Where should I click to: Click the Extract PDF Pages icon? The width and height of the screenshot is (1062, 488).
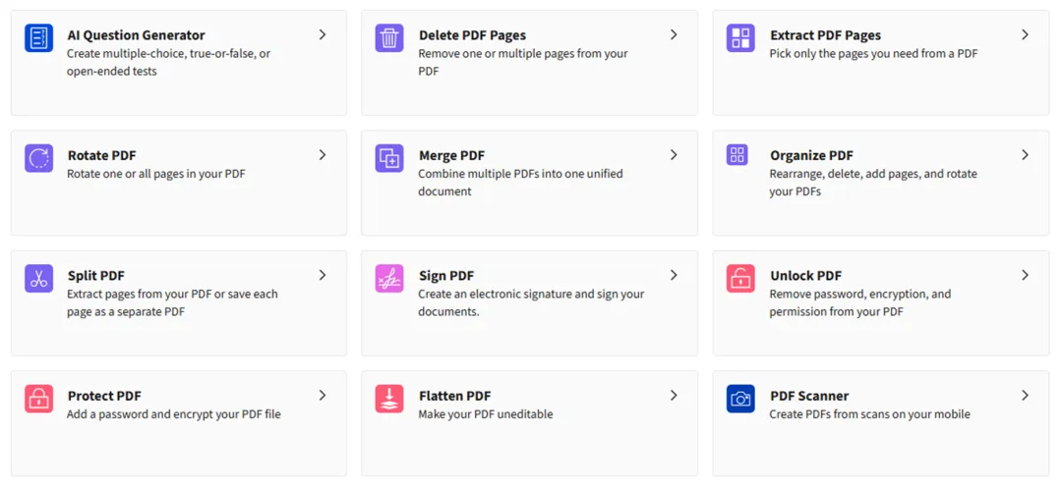(740, 38)
